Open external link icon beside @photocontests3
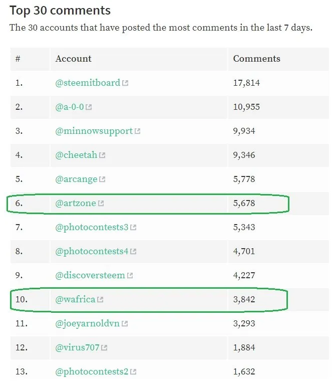This screenshot has height=382, width=336. click(133, 227)
